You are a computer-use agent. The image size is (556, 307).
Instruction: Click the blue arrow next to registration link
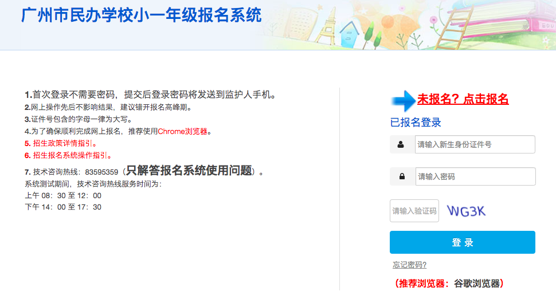point(403,101)
